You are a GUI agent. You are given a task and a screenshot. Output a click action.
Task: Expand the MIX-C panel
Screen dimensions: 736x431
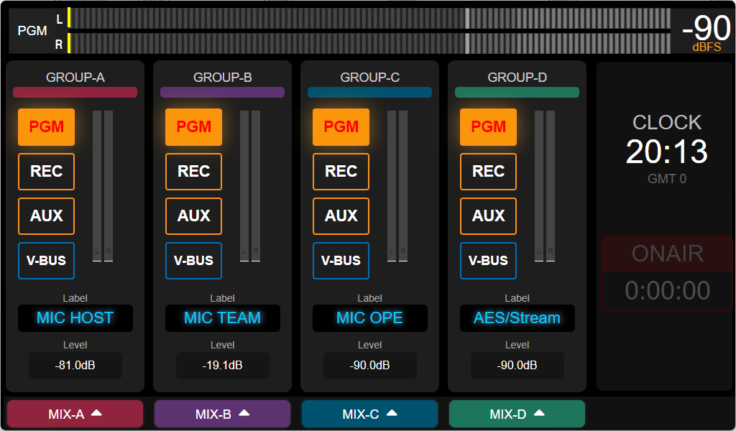pos(369,414)
